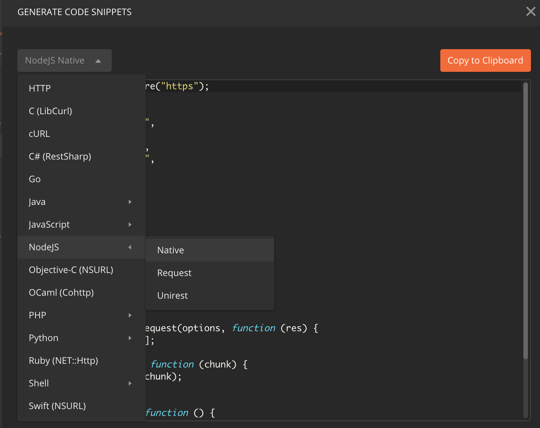The image size is (540, 428).
Task: Open the NodeJS Native language dropdown
Action: [65, 60]
